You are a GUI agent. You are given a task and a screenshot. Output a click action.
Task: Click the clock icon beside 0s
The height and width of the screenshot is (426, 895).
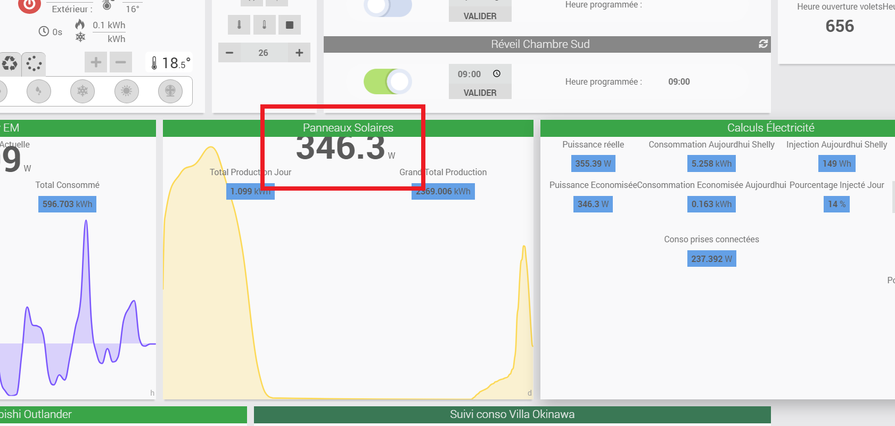click(x=44, y=31)
